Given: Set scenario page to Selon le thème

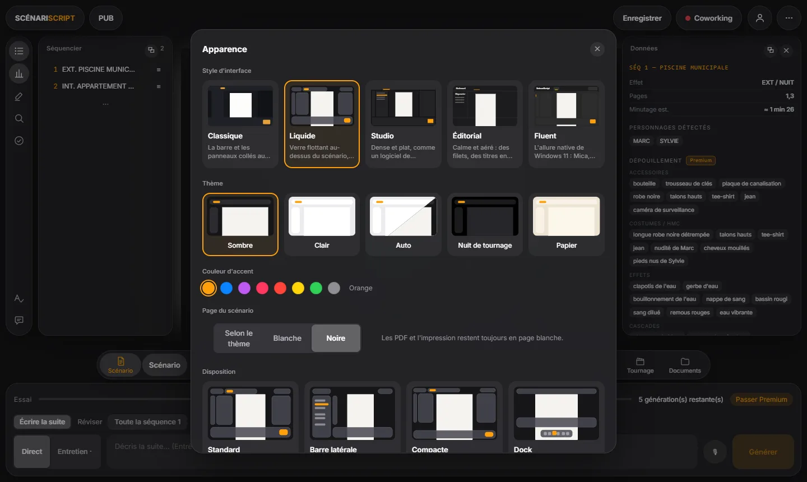Looking at the screenshot, I should click(239, 339).
